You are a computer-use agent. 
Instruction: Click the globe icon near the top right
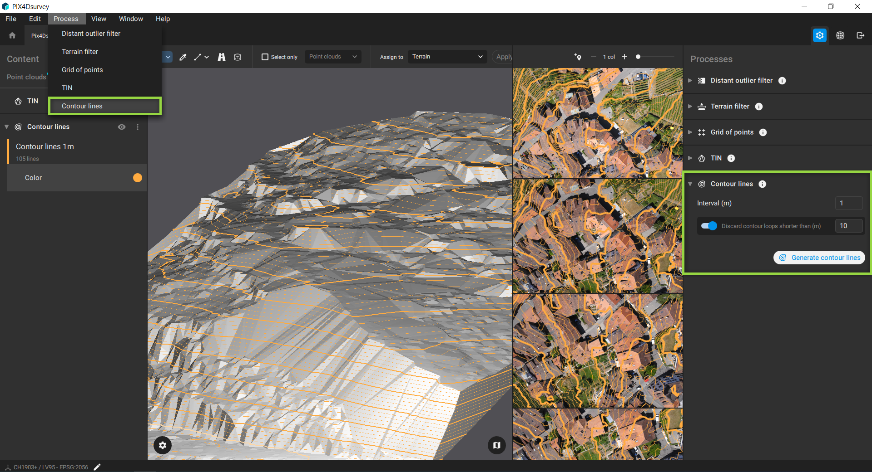pos(840,35)
